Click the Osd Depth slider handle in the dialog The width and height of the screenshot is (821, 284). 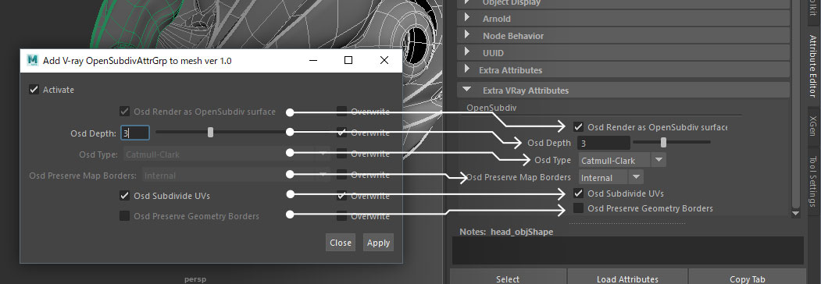click(x=210, y=133)
